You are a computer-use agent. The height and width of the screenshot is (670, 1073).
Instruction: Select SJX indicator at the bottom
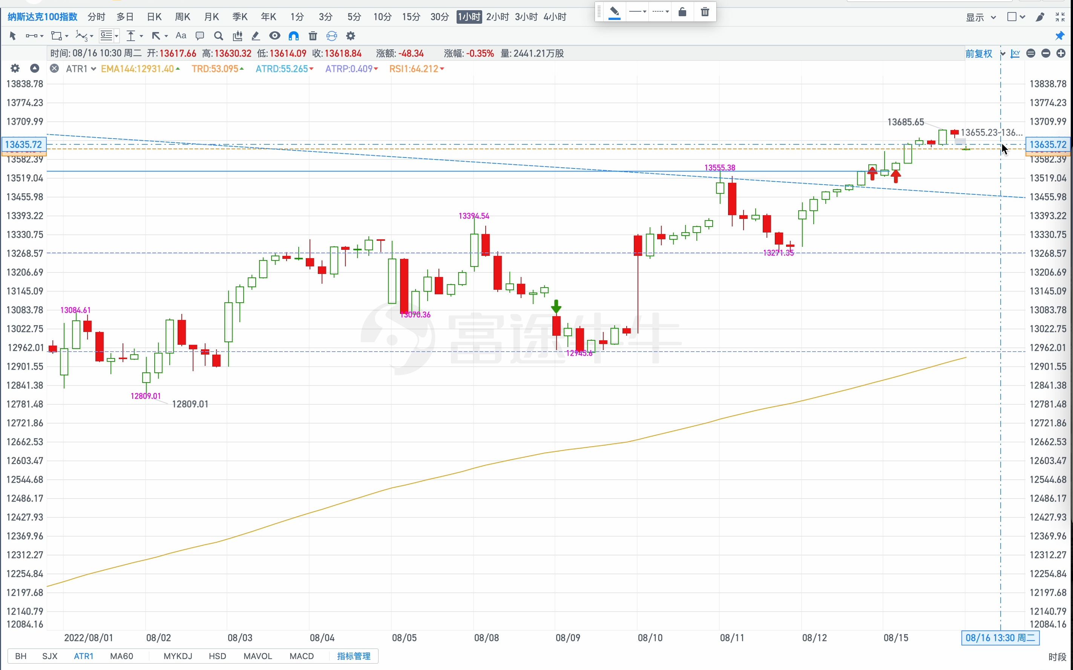(50, 656)
